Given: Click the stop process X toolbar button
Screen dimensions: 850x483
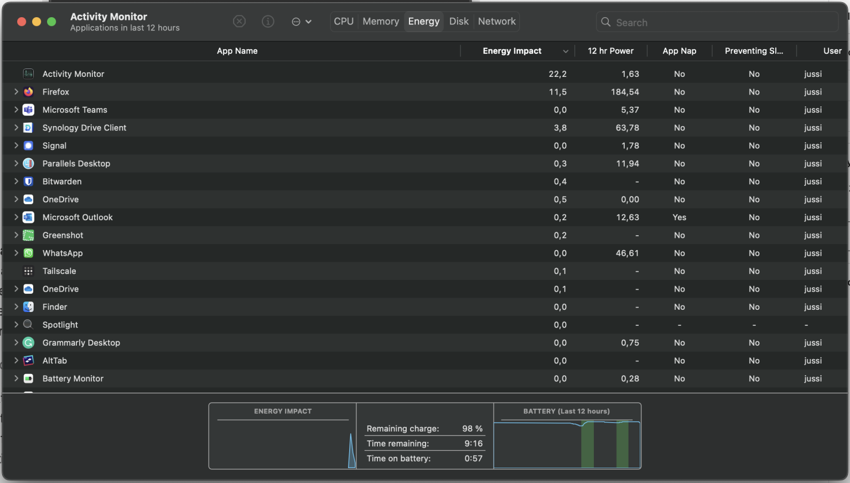Looking at the screenshot, I should click(x=239, y=22).
